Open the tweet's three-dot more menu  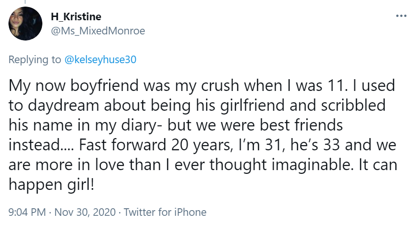401,16
